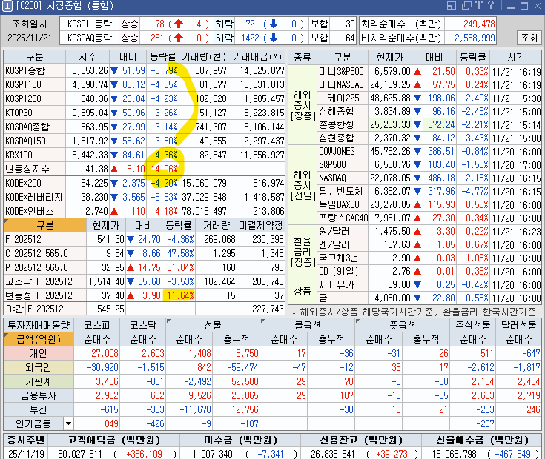Click the 개인 investor row label

39,353
